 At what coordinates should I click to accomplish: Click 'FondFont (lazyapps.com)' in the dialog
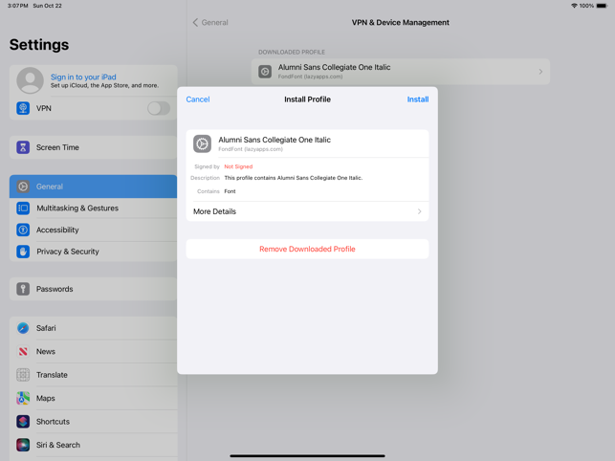click(251, 149)
